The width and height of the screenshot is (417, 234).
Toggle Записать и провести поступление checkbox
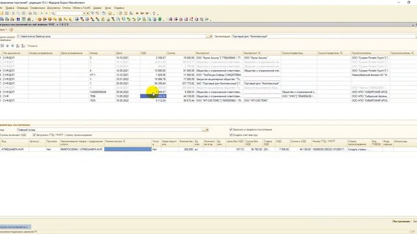(231, 129)
